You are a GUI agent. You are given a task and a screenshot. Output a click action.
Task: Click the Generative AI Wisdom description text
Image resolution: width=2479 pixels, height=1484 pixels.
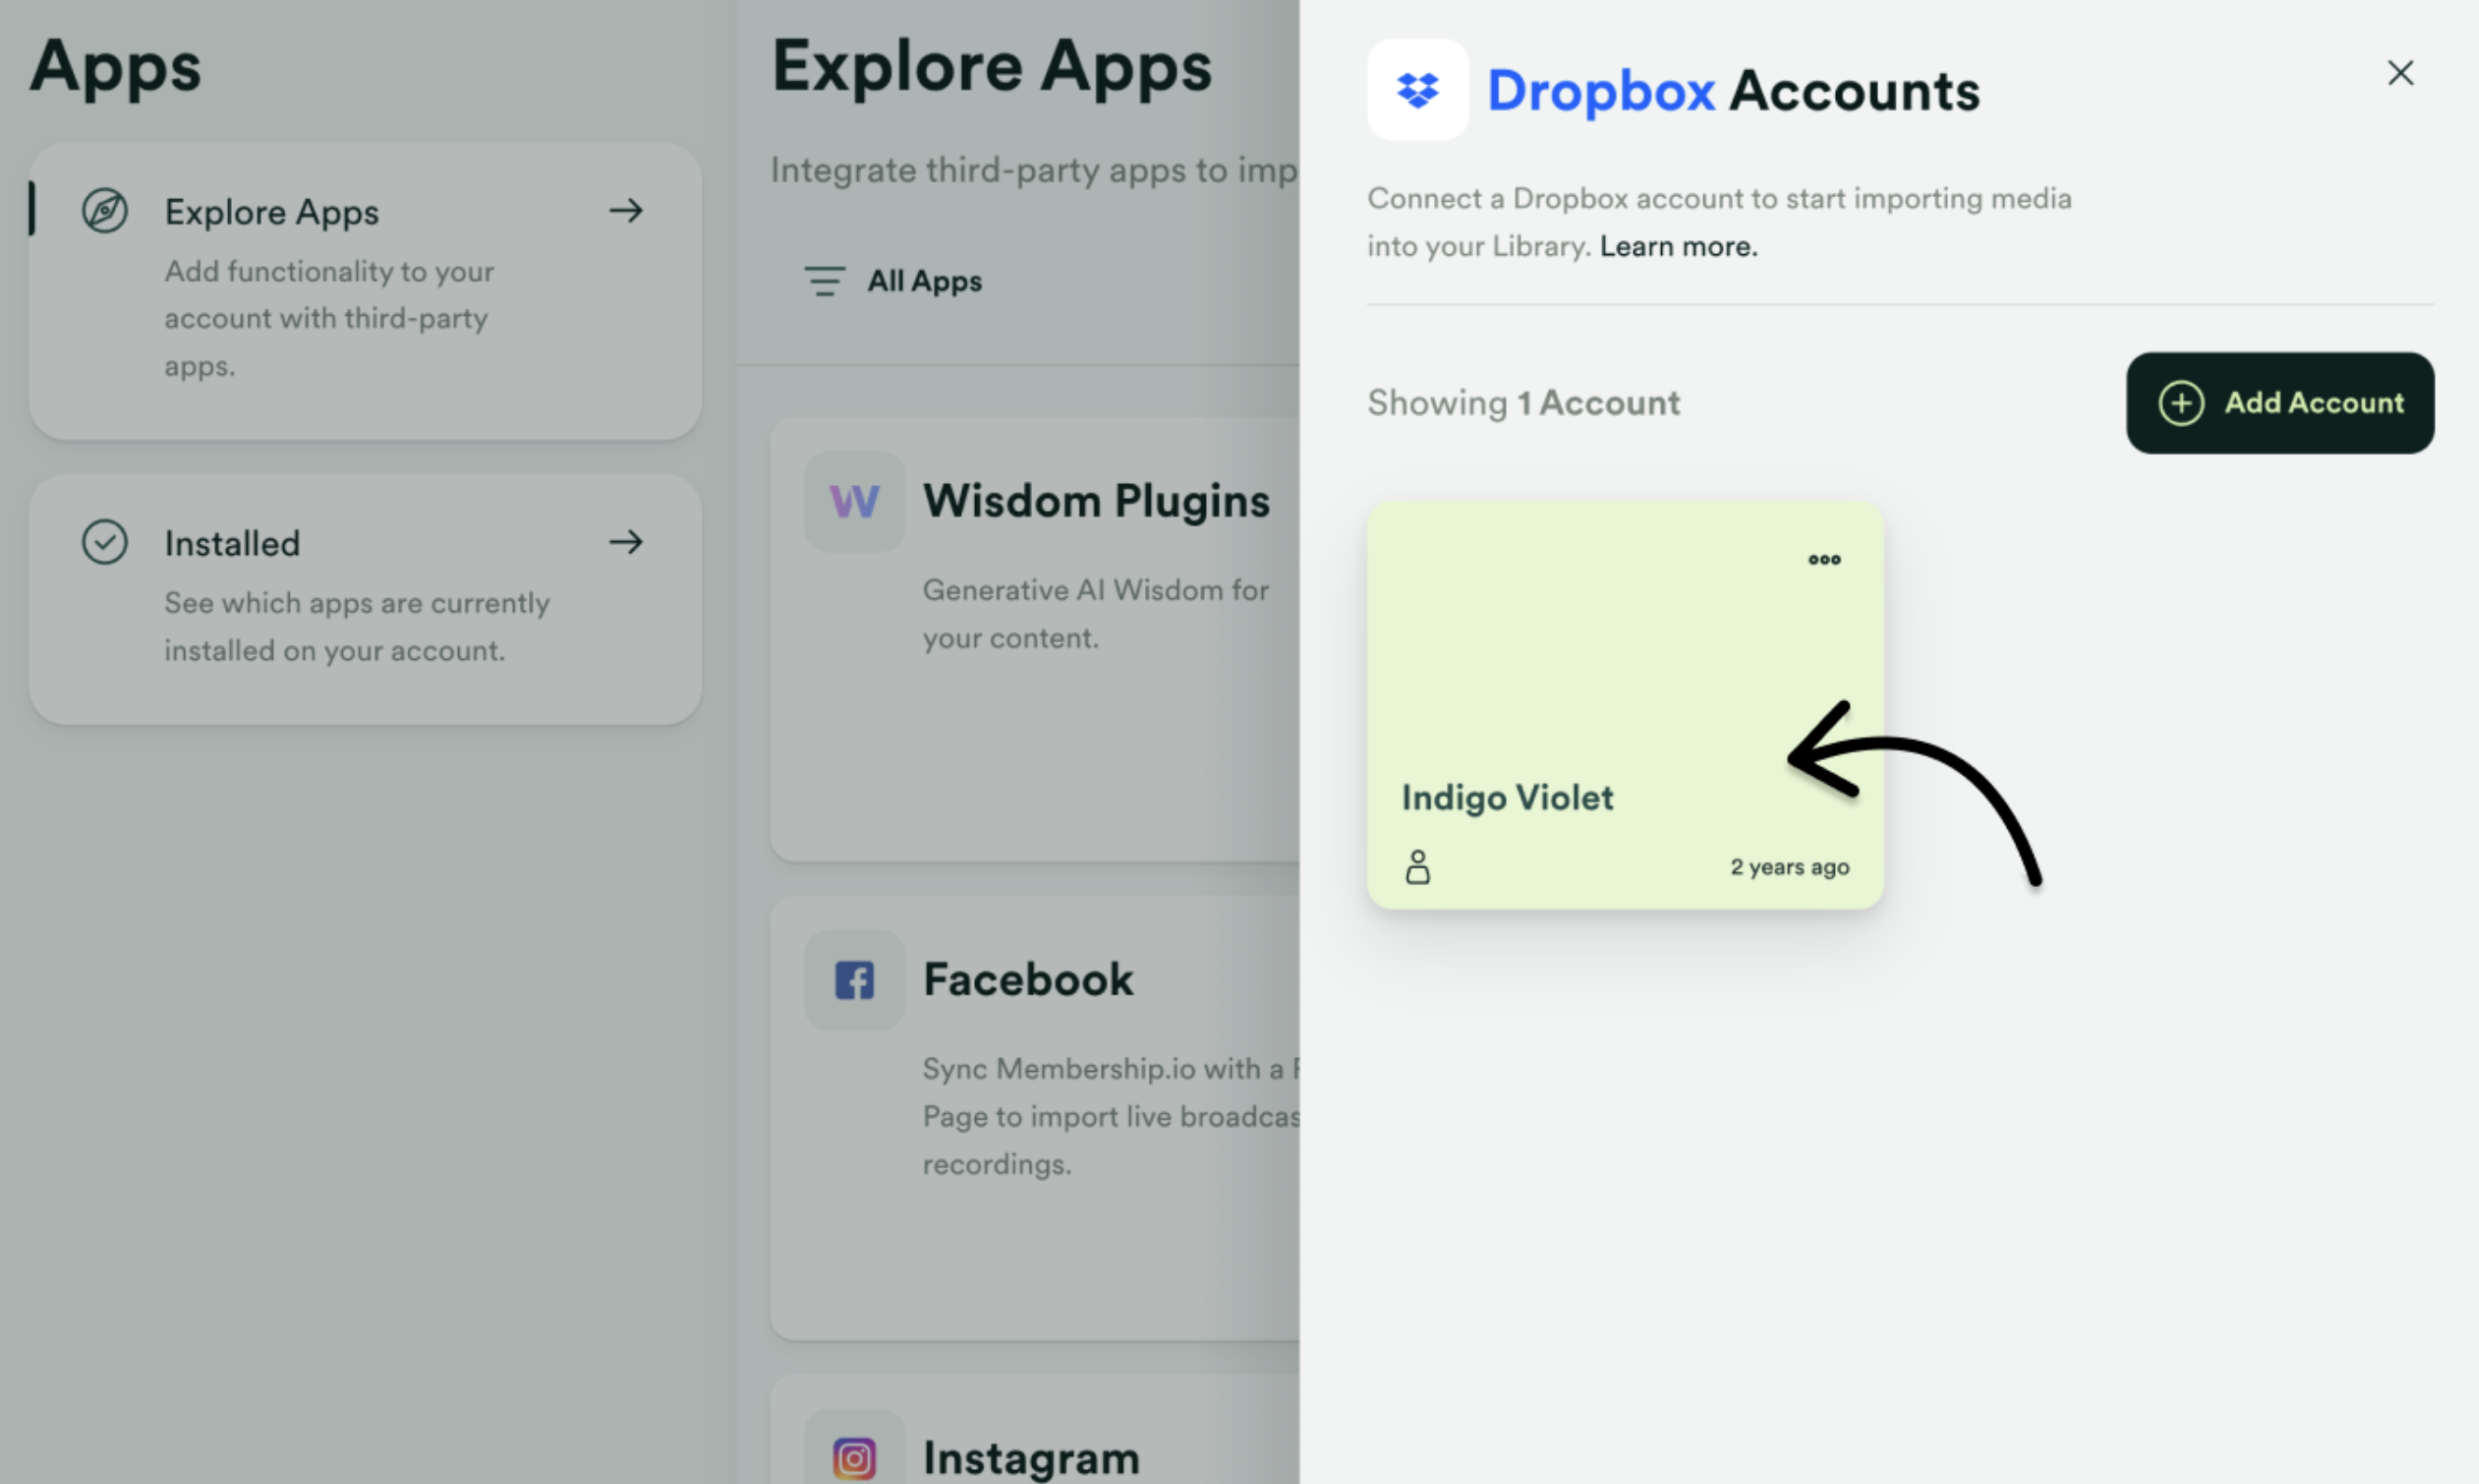(1095, 614)
